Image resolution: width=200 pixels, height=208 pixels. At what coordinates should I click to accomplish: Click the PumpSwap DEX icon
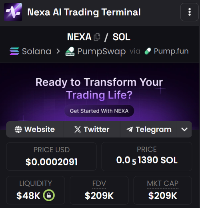[x=70, y=51]
